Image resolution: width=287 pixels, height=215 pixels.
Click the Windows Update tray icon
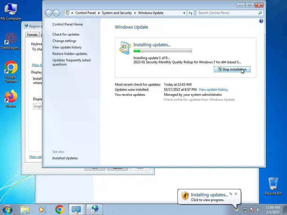[237, 210]
